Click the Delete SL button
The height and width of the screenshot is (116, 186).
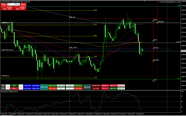pyautogui.click(x=105, y=86)
